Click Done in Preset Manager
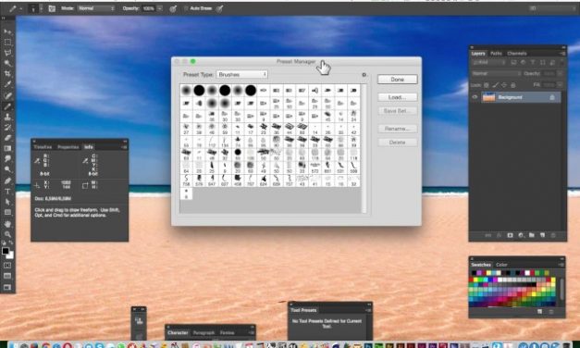The width and height of the screenshot is (580, 348). point(397,80)
